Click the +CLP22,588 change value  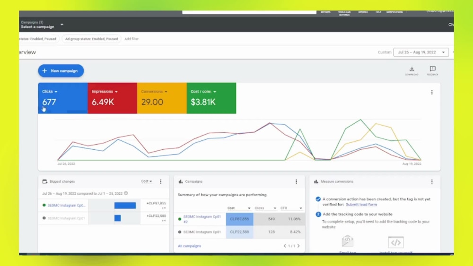(x=156, y=216)
